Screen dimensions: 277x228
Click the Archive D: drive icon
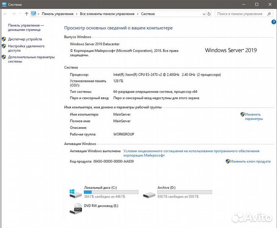(149, 195)
